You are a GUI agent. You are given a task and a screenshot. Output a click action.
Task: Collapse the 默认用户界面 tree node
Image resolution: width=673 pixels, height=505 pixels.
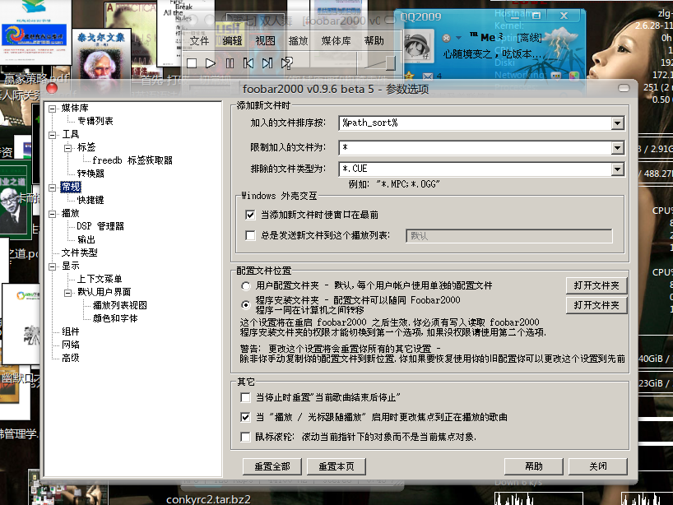67,293
